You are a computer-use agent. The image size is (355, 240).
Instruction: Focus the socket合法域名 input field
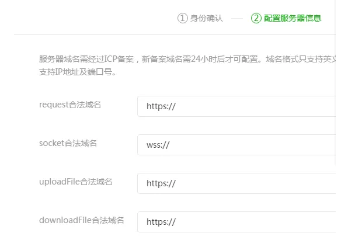(x=245, y=145)
